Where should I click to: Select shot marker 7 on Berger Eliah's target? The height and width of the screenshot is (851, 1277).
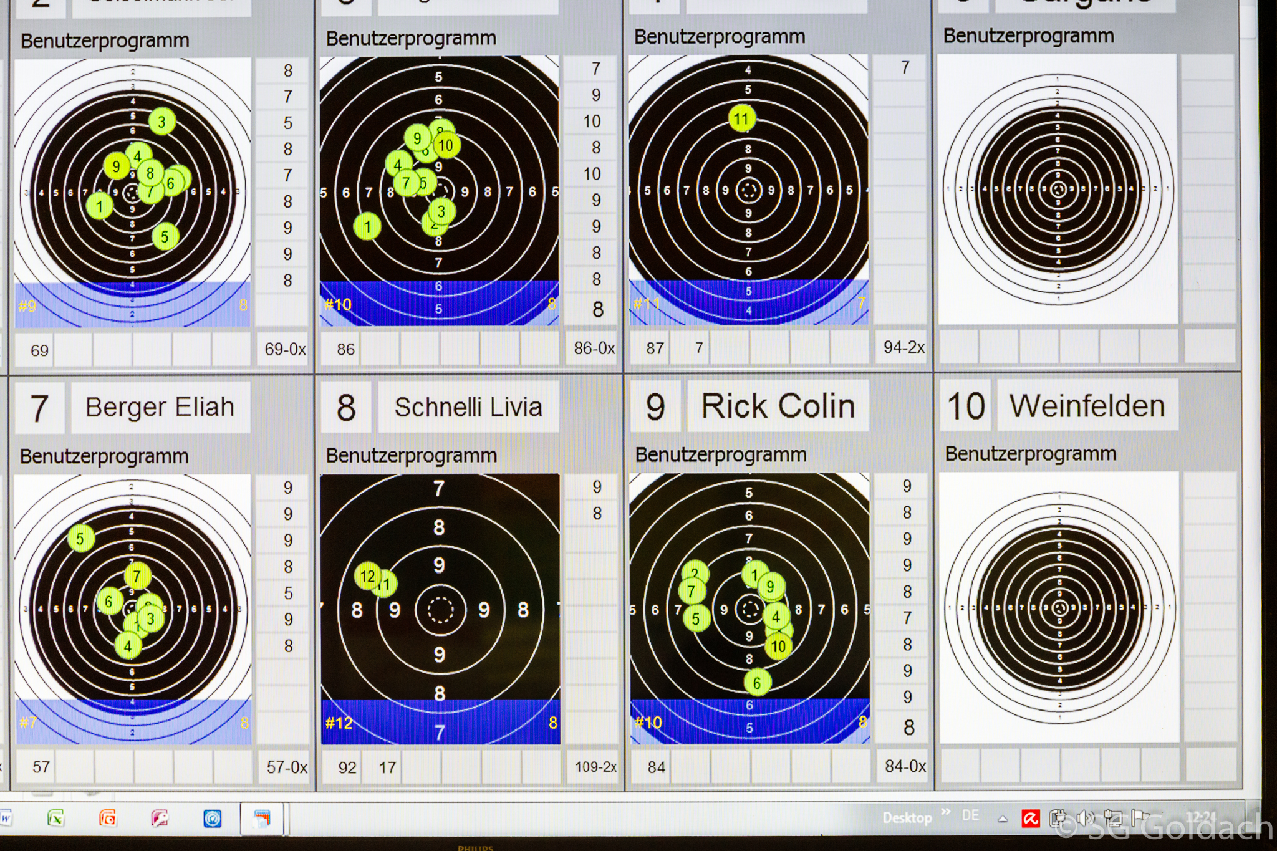pyautogui.click(x=138, y=576)
